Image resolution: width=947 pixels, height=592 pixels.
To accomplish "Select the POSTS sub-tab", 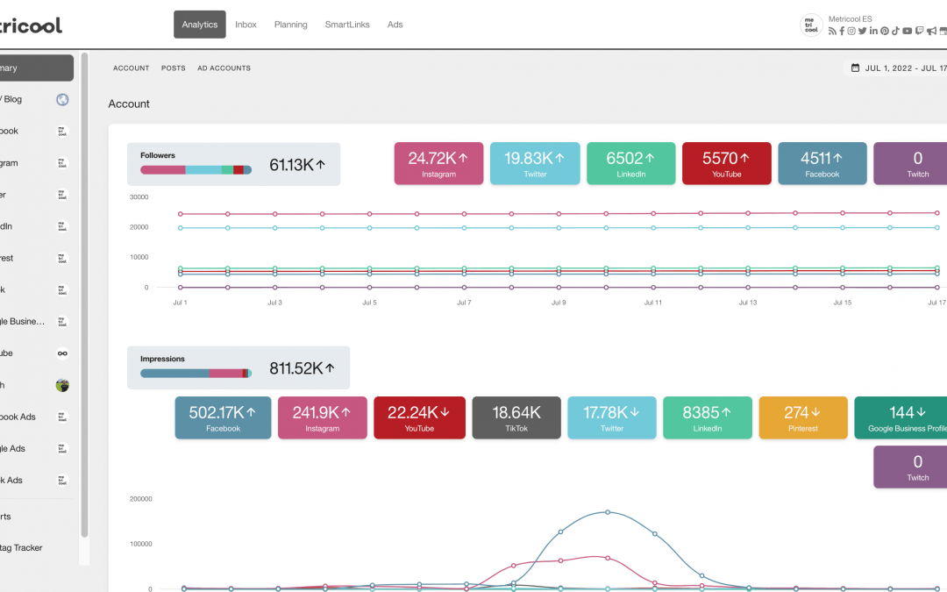I will coord(174,68).
